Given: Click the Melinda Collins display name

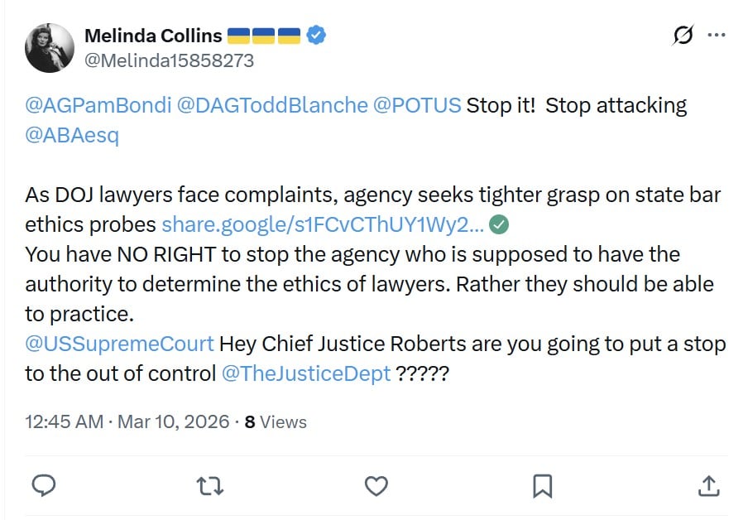Looking at the screenshot, I should pyautogui.click(x=153, y=36).
